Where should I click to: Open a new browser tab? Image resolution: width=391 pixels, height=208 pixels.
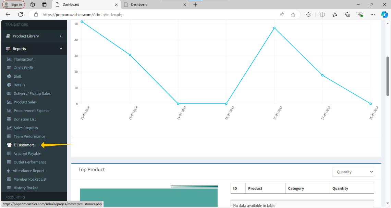coord(195,4)
